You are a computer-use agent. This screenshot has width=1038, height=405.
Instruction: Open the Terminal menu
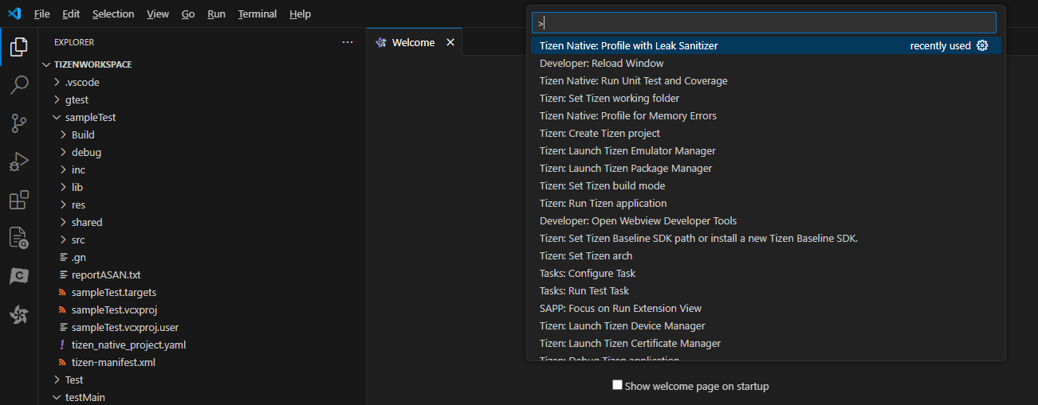258,14
